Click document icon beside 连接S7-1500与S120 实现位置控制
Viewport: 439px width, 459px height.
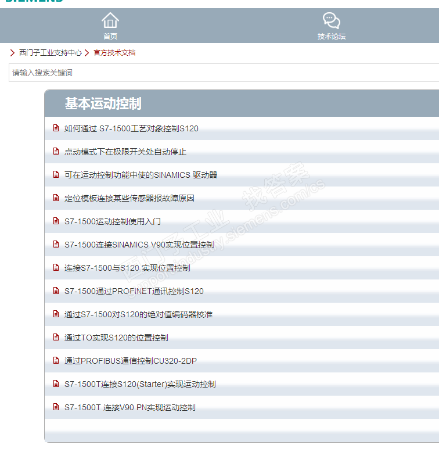coord(56,267)
